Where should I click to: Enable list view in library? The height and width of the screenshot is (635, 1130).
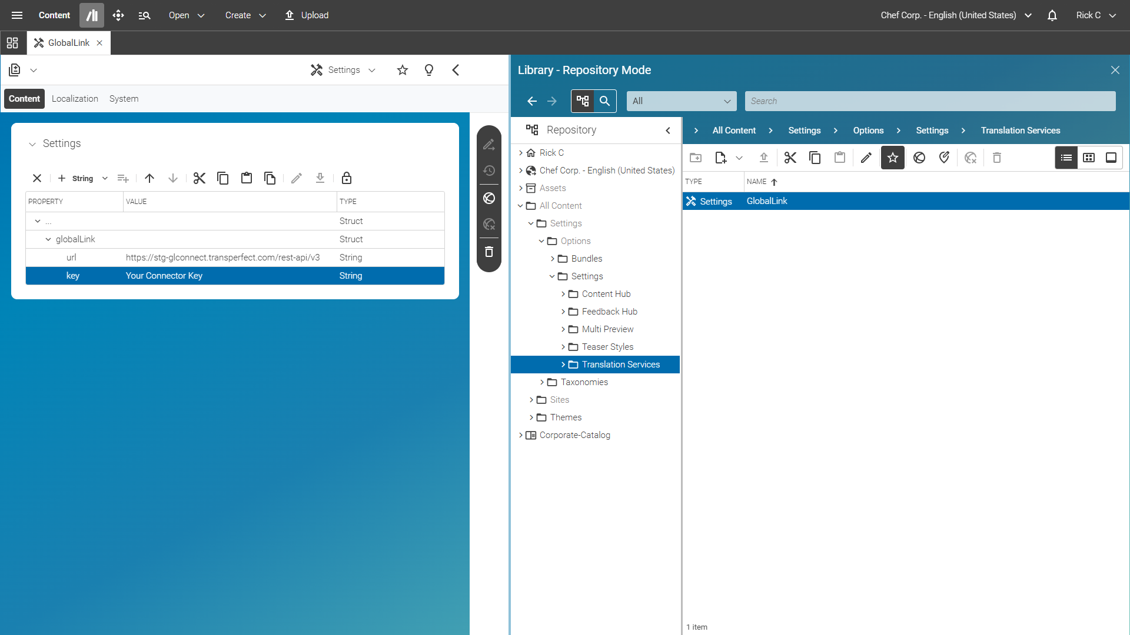pos(1066,158)
